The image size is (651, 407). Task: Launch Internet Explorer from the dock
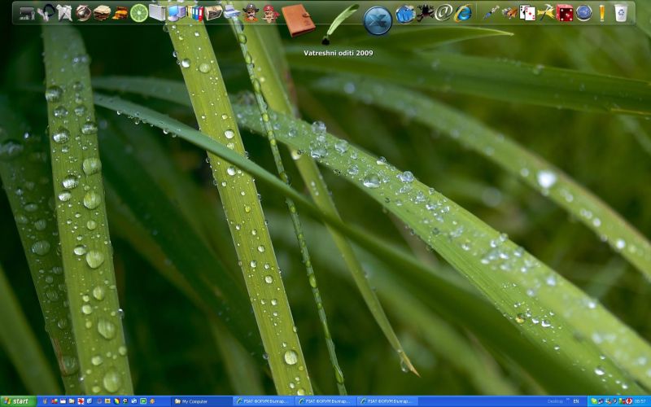[x=463, y=13]
